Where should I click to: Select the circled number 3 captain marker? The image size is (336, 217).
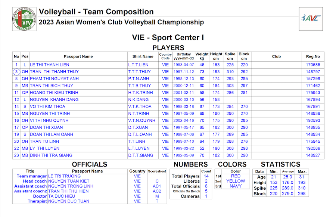point(16,72)
